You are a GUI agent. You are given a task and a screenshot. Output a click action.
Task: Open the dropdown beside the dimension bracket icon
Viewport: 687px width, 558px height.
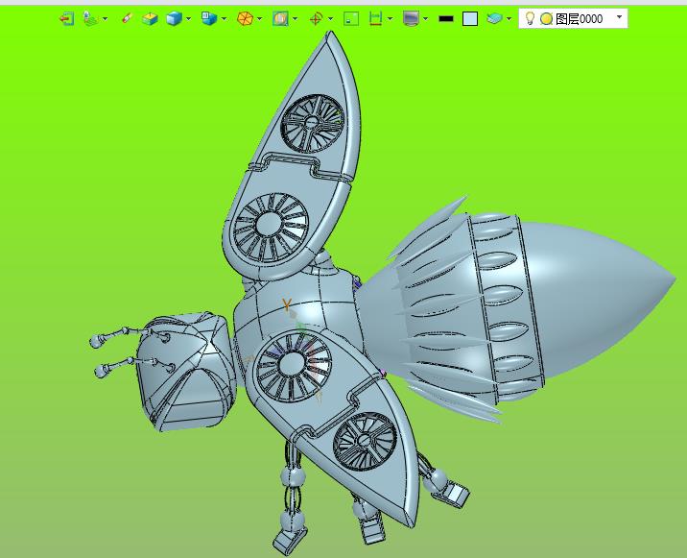(x=390, y=19)
